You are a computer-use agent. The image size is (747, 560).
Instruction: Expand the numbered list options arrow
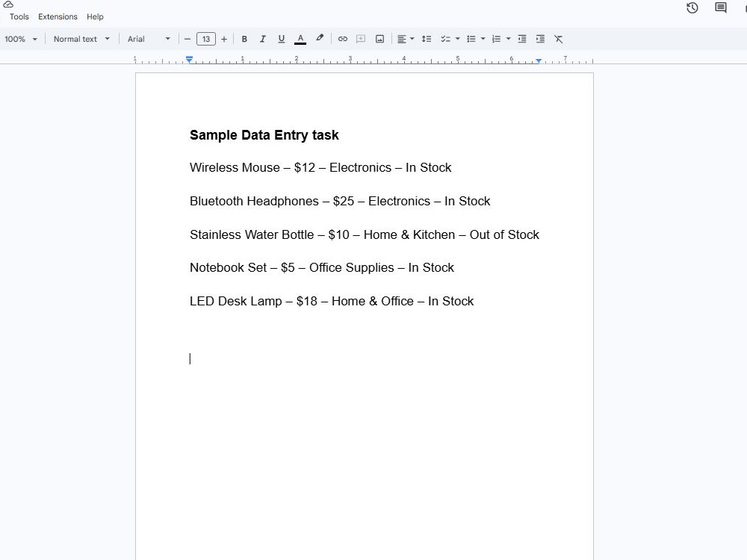(508, 39)
